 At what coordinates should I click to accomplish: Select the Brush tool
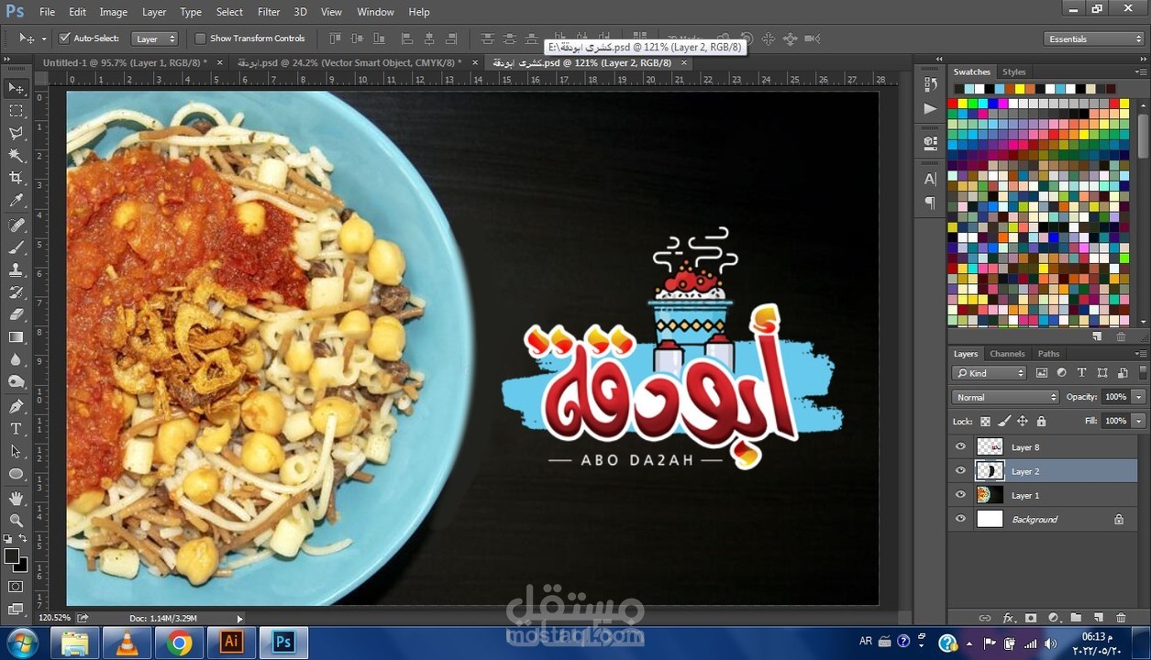16,247
